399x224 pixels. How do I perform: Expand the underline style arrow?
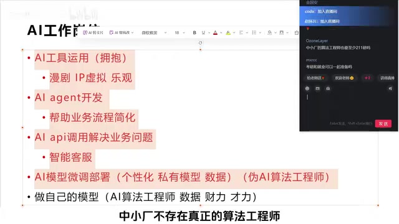click(209, 33)
